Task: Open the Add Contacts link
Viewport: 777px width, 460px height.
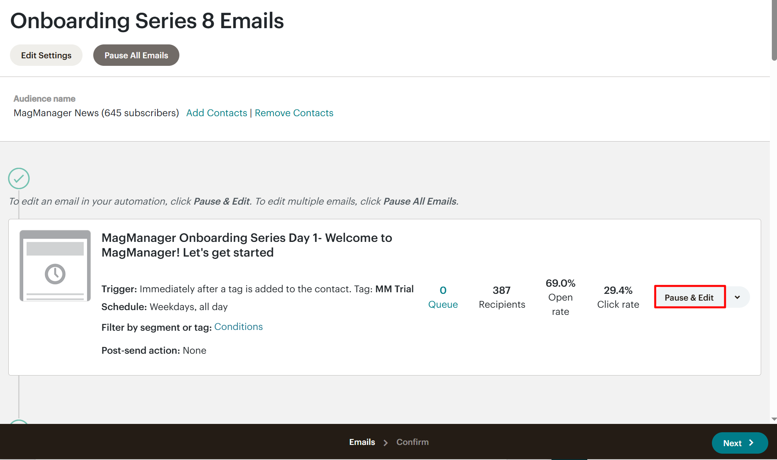Action: pos(217,113)
